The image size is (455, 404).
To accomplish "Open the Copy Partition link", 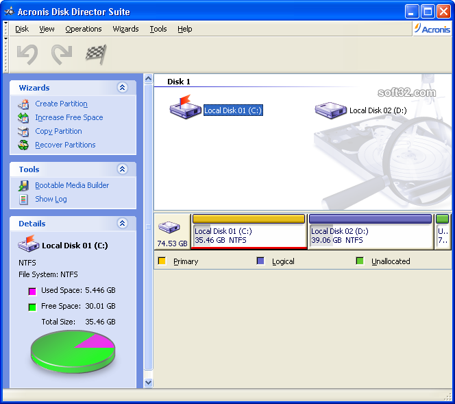I will [x=58, y=131].
